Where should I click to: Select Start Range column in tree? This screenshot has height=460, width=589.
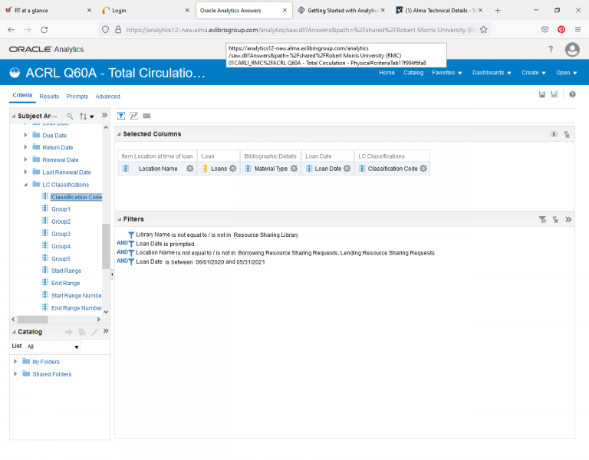point(67,271)
